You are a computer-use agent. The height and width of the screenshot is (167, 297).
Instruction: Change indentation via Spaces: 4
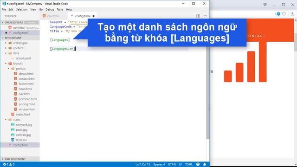159,164
